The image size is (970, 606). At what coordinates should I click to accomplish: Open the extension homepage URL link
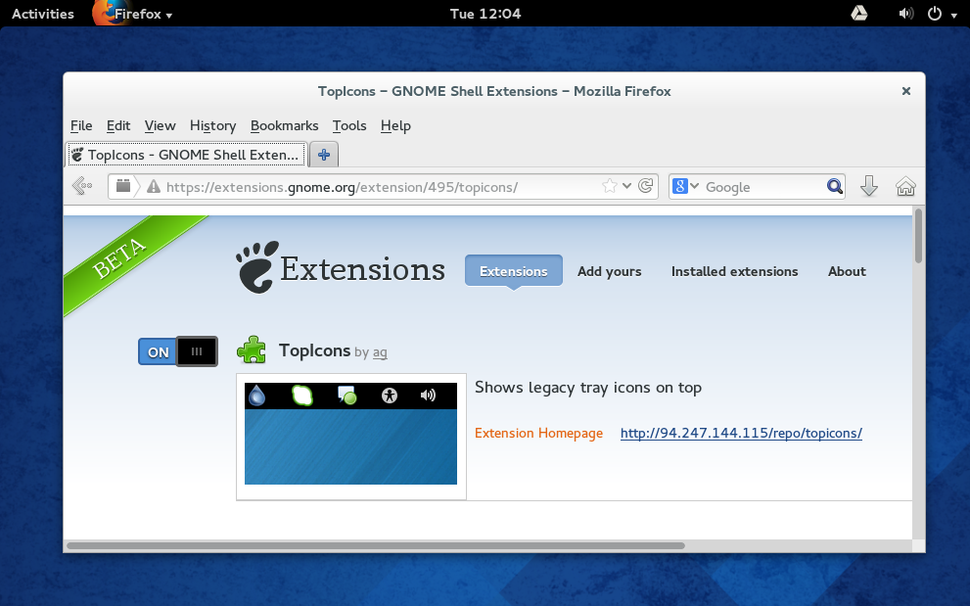click(x=741, y=434)
